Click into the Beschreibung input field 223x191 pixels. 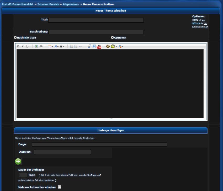pos(96,32)
